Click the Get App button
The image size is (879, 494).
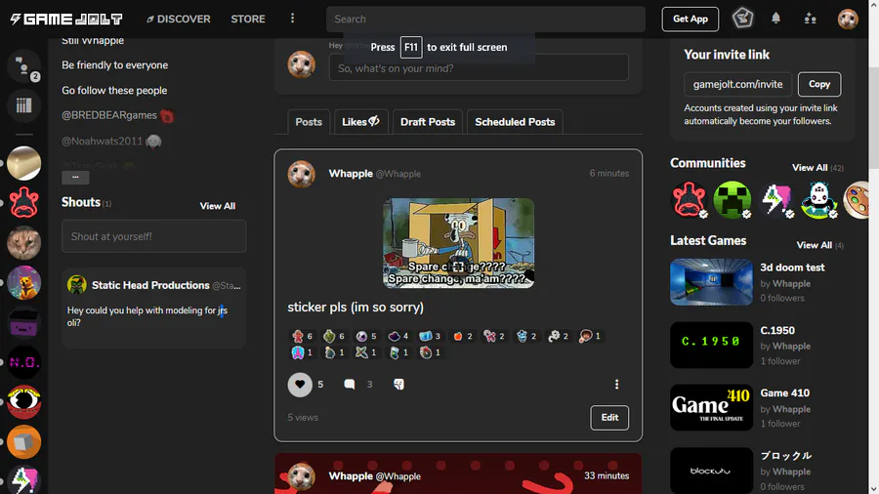691,20
